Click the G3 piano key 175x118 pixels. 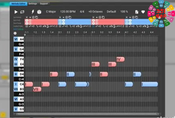click(x=19, y=109)
